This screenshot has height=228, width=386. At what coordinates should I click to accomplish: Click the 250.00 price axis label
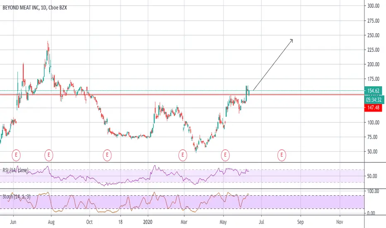373,35
